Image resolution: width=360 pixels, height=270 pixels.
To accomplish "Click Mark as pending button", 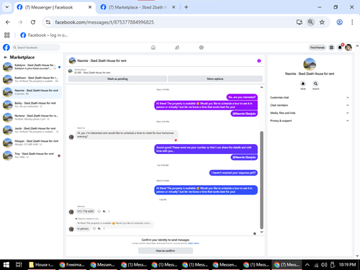I will pos(117,78).
